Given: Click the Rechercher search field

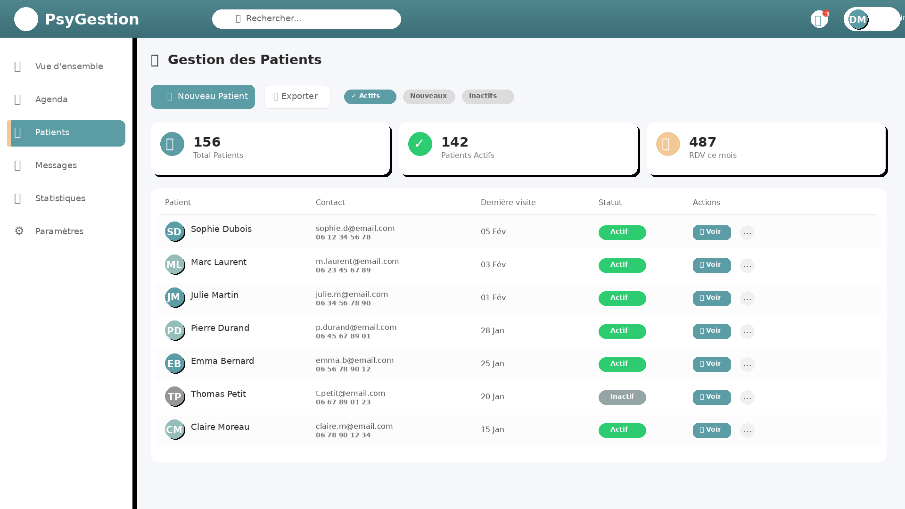Looking at the screenshot, I should point(306,19).
